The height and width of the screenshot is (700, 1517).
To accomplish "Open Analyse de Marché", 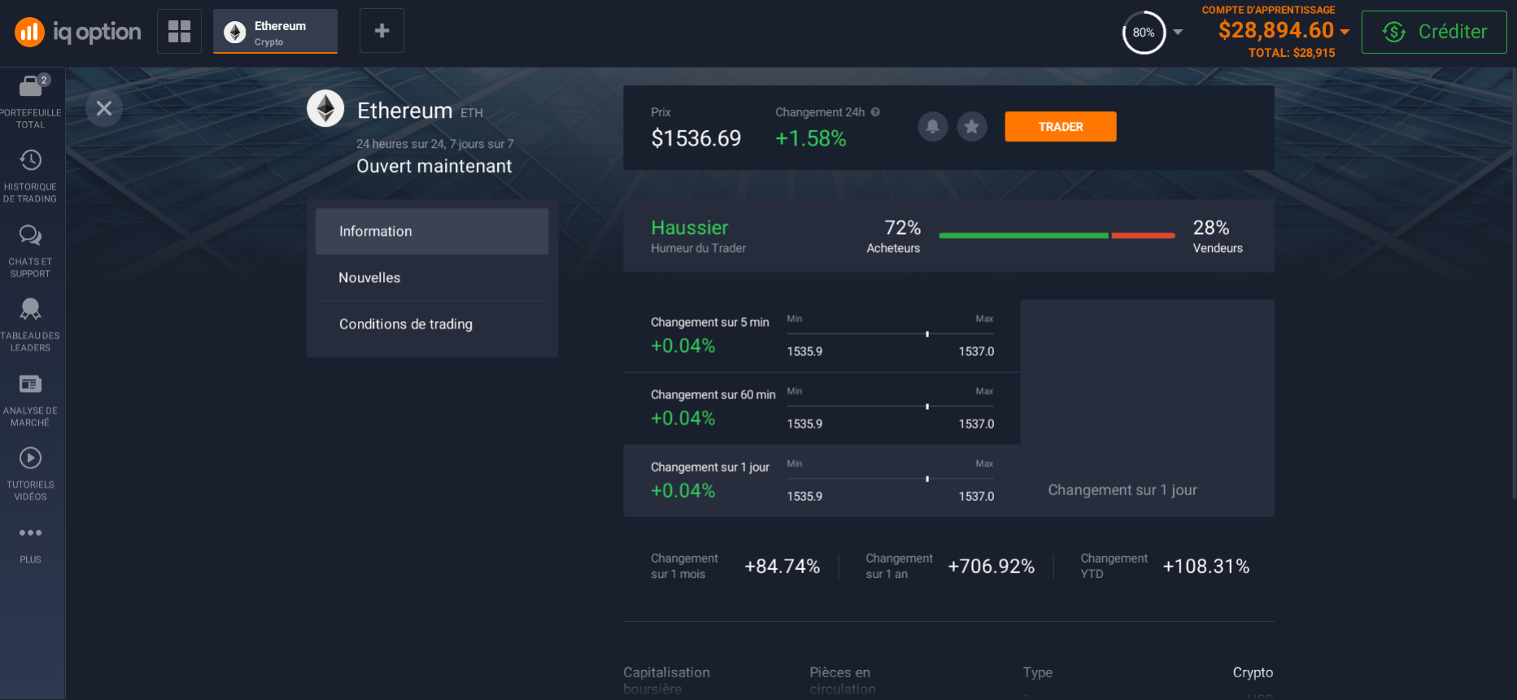I will 31,399.
